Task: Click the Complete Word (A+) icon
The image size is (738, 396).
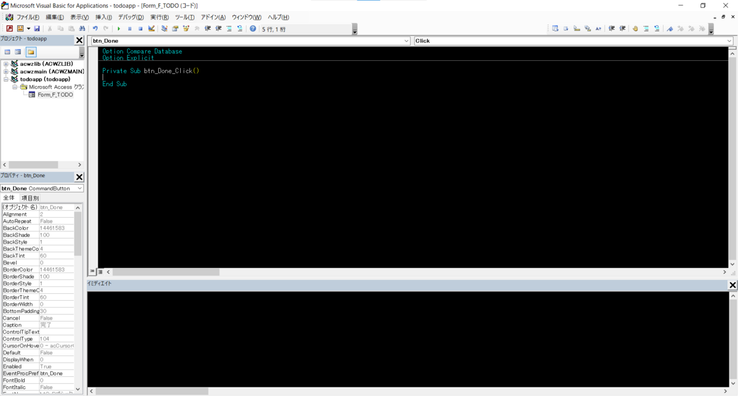Action: pos(598,28)
